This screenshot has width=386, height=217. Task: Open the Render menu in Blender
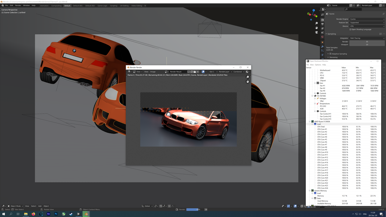point(18,5)
